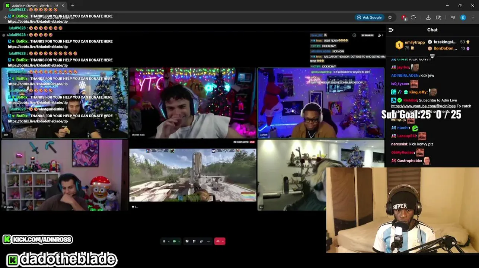
Task: Click the green emote in ntonhr's message
Action: pos(415,128)
